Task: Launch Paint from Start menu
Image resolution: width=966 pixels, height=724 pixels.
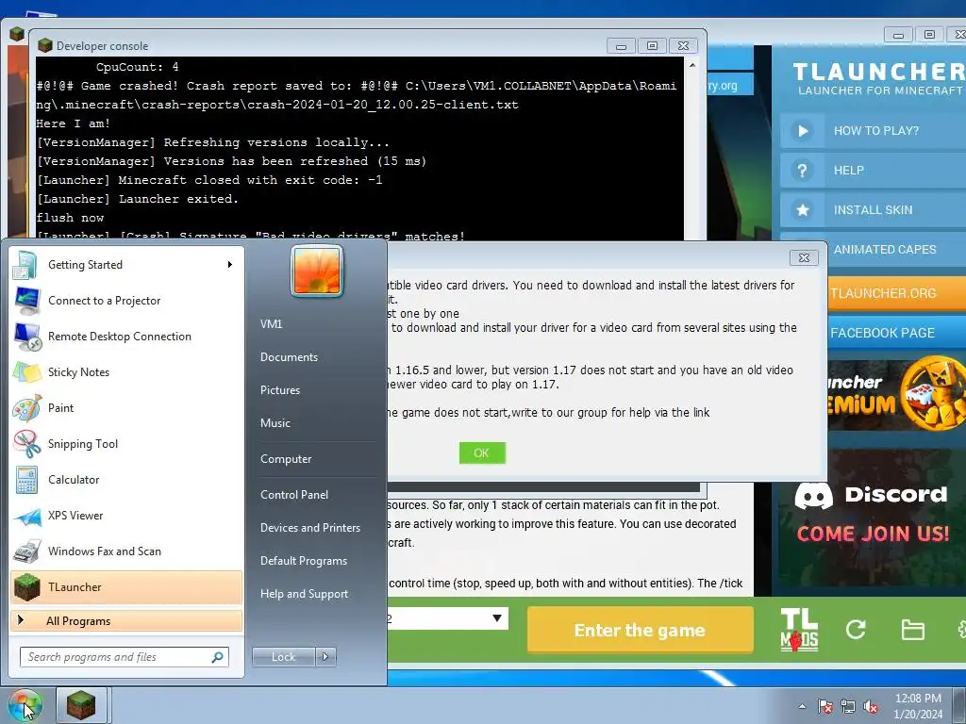Action: [x=125, y=407]
